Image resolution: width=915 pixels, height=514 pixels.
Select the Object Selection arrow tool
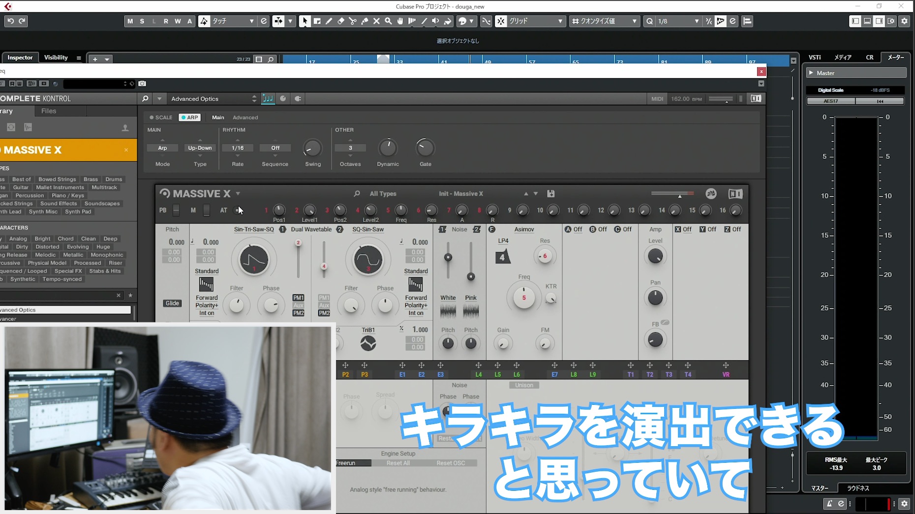[305, 21]
